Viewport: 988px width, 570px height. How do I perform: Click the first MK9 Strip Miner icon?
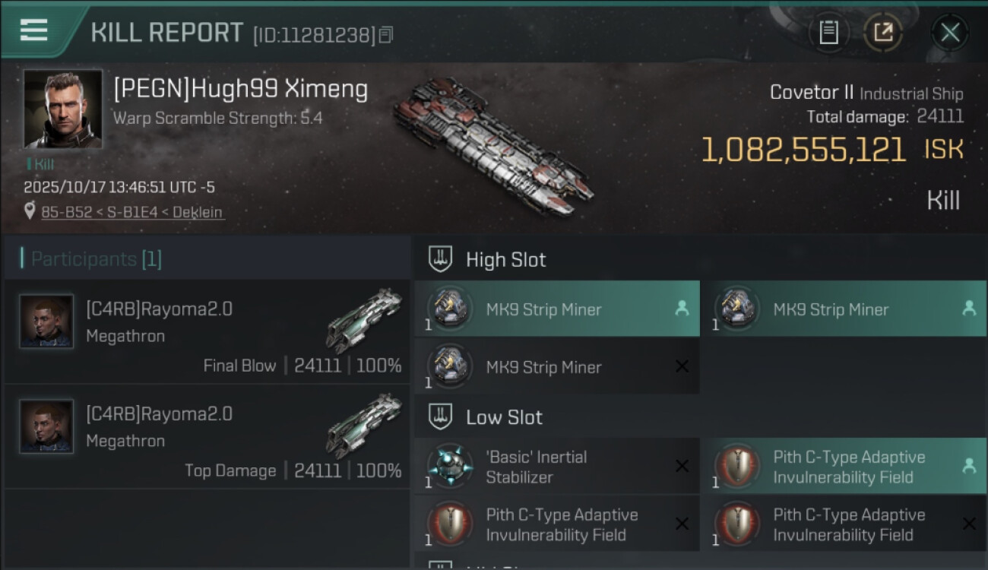click(x=450, y=309)
